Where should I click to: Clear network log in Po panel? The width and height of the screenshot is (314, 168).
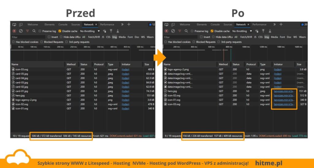(173, 31)
